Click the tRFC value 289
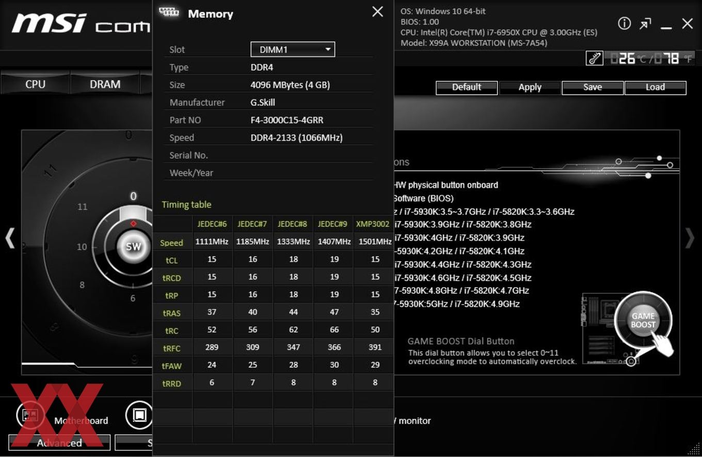 (212, 347)
